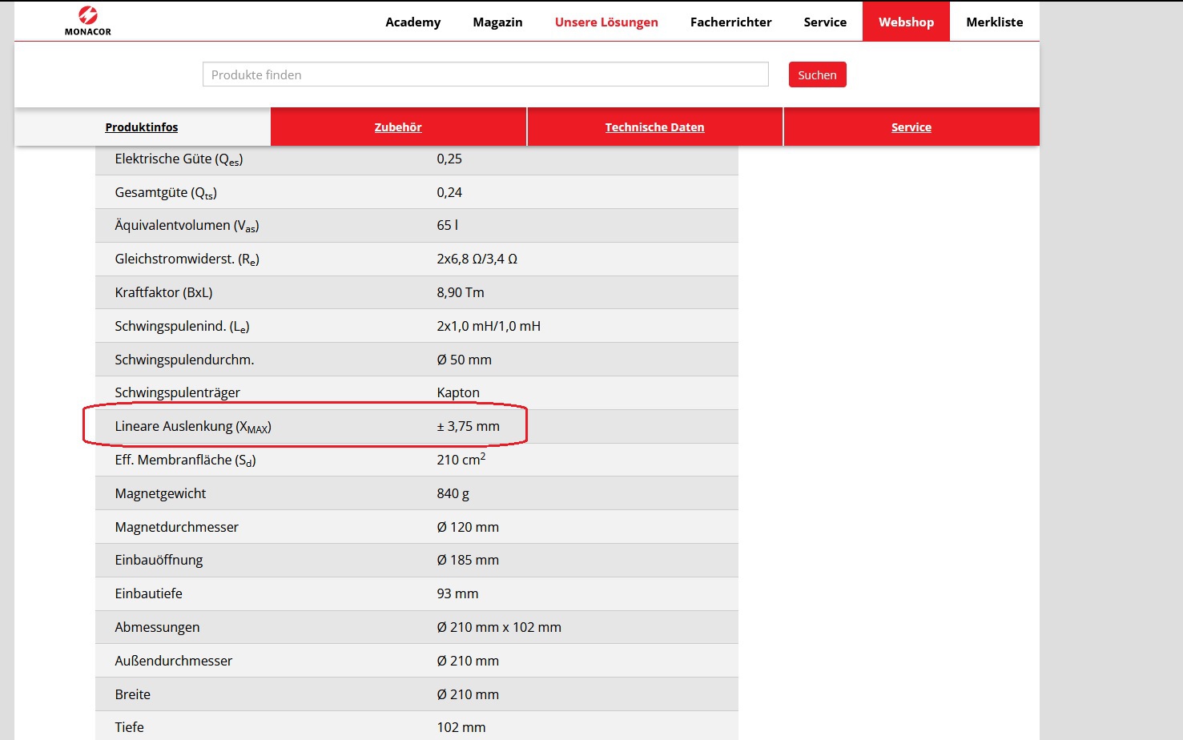Viewport: 1183px width, 740px height.
Task: Open the Facherrichter menu item
Action: click(x=730, y=22)
